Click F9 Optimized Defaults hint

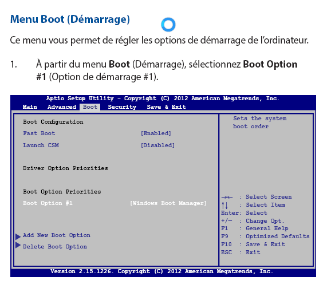point(265,236)
